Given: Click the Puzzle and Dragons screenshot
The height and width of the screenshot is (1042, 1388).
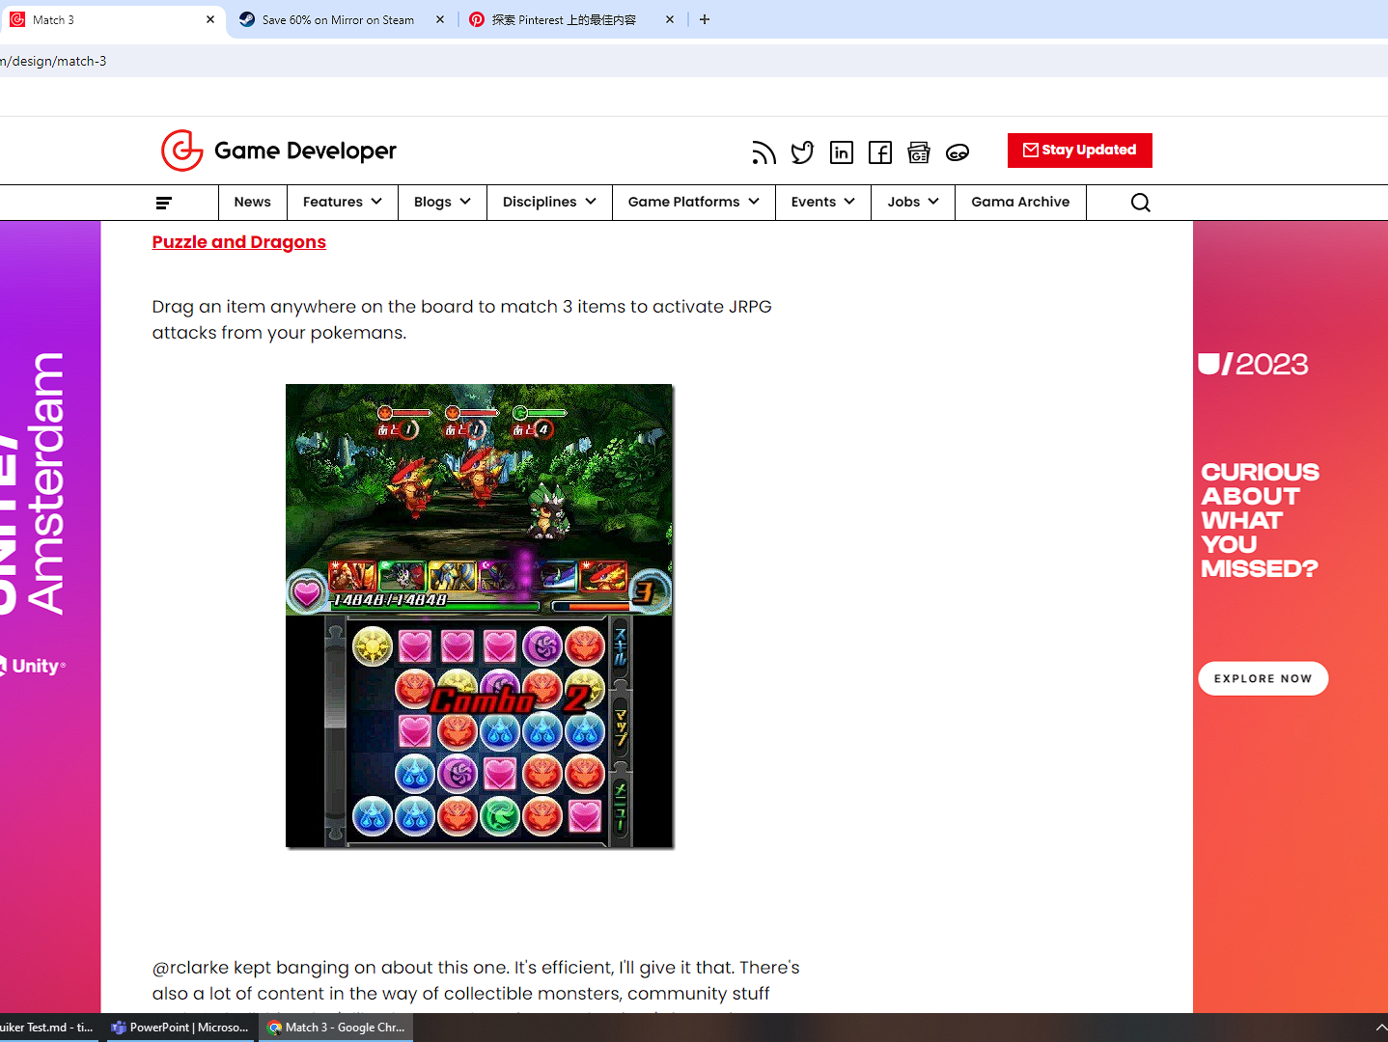Looking at the screenshot, I should 479,616.
